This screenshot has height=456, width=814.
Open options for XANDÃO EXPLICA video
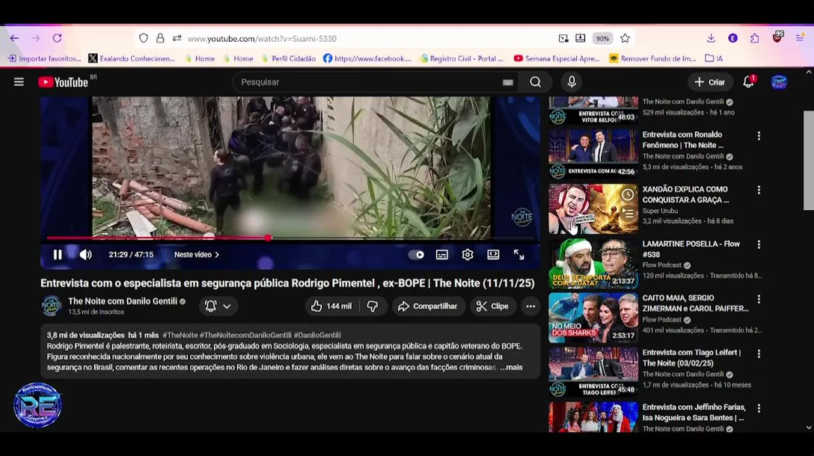click(x=759, y=190)
